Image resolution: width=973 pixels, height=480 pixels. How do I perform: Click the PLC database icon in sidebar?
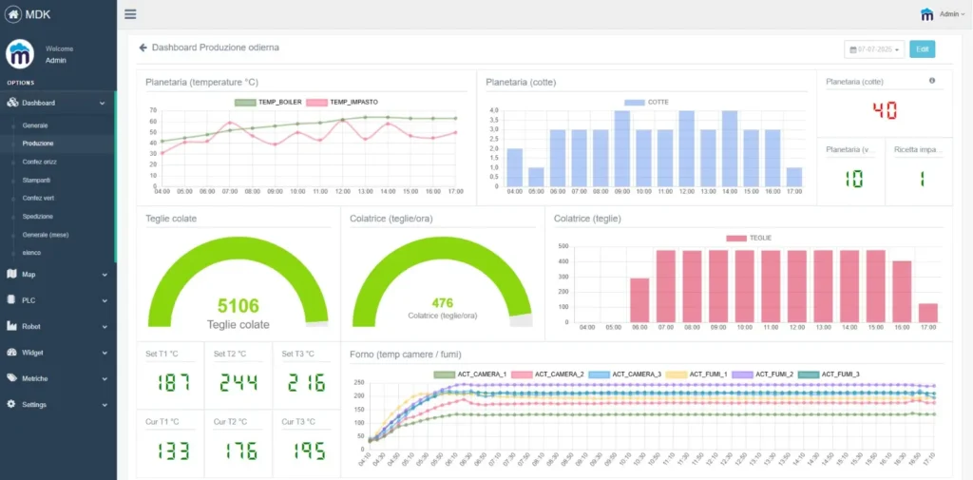click(13, 300)
